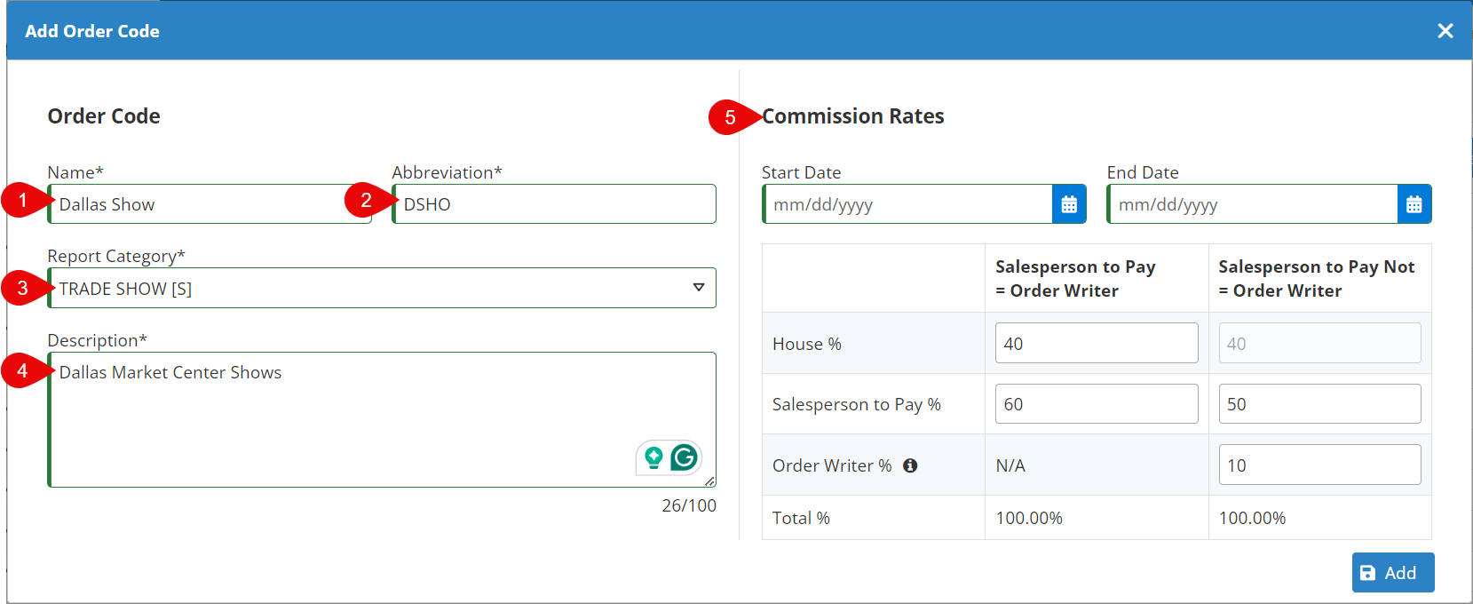Edit Order Writer % value 10
Screen dimensions: 1473x604
point(1319,465)
